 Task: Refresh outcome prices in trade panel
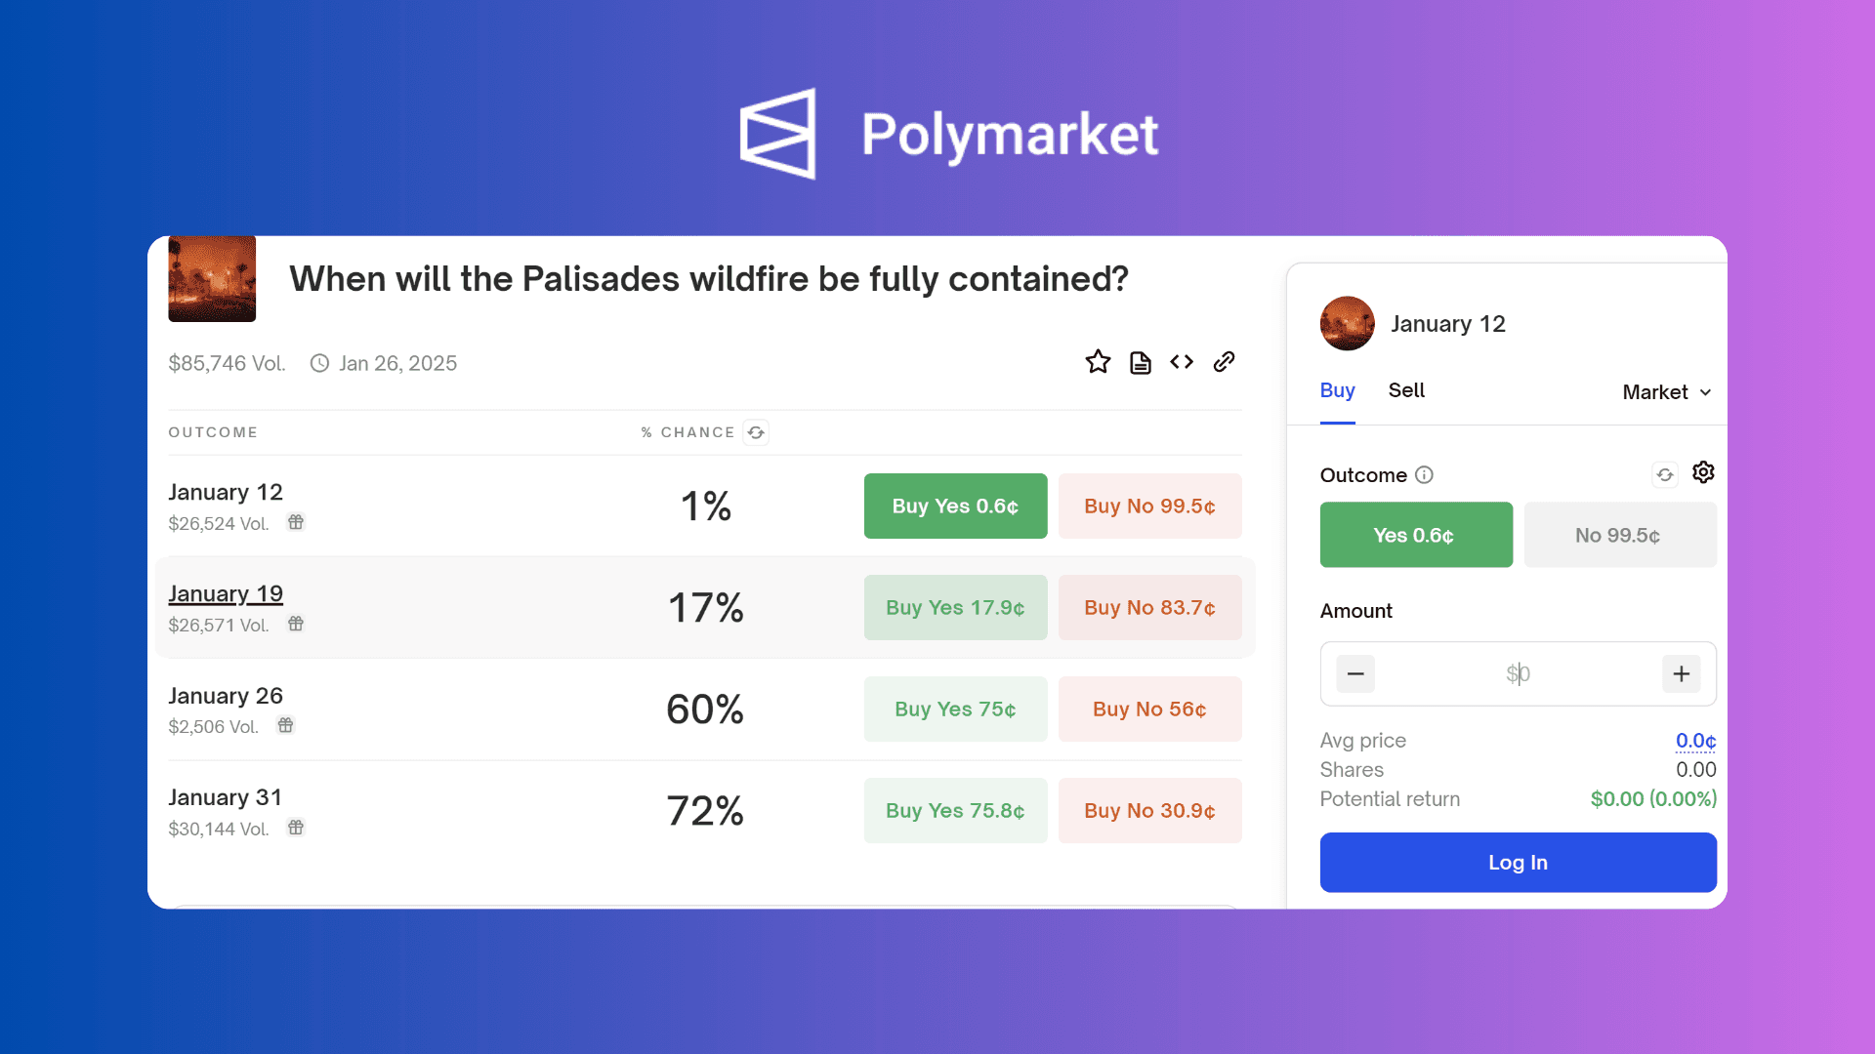pyautogui.click(x=1665, y=473)
